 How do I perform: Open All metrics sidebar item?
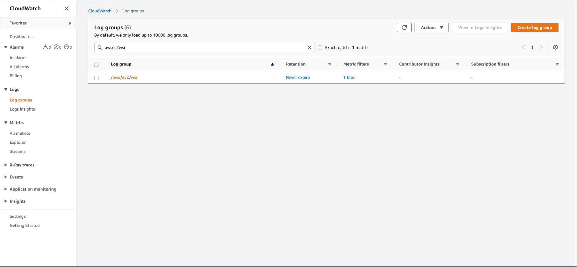tap(20, 133)
